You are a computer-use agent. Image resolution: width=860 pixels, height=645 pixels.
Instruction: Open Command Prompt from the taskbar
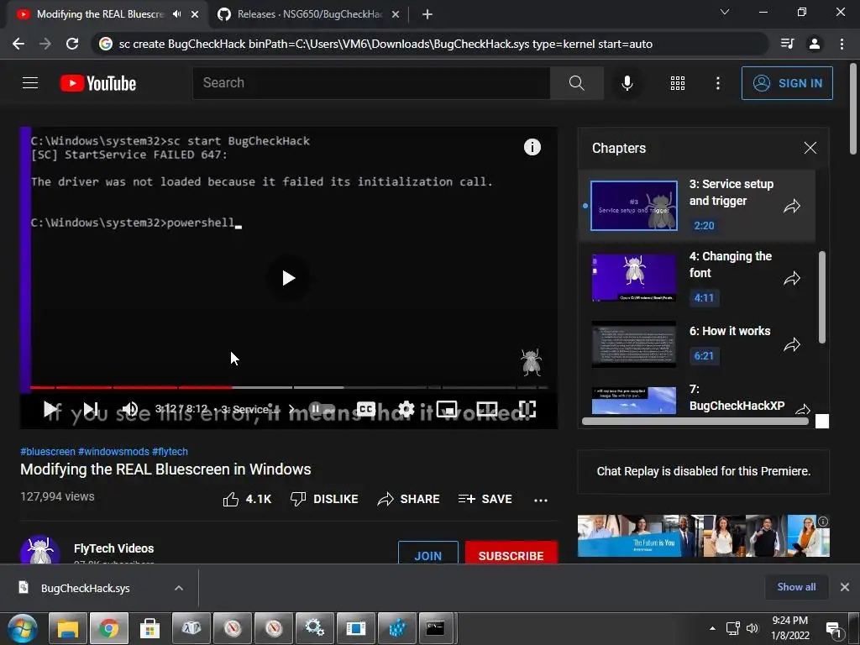436,628
